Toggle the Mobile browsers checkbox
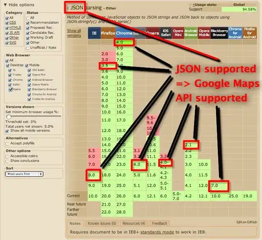This screenshot has width=262, height=240. click(27, 65)
